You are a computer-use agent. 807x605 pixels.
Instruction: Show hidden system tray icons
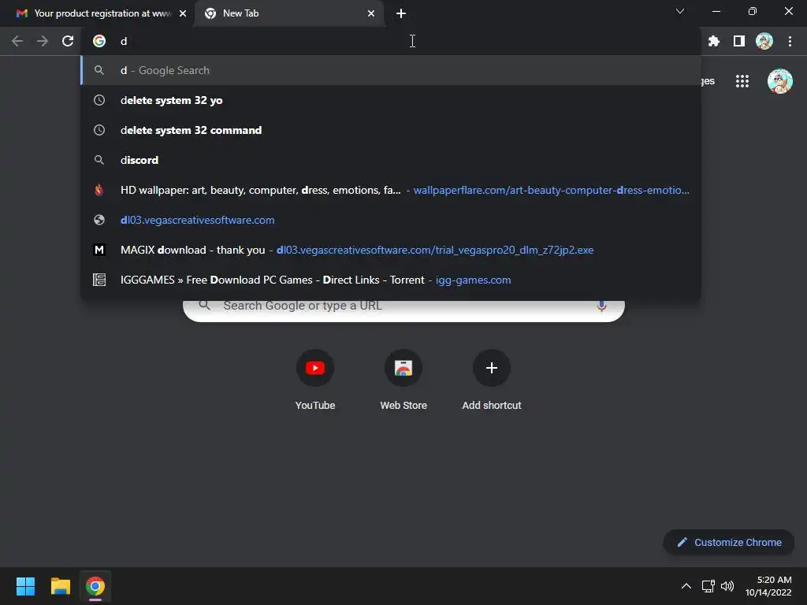686,586
